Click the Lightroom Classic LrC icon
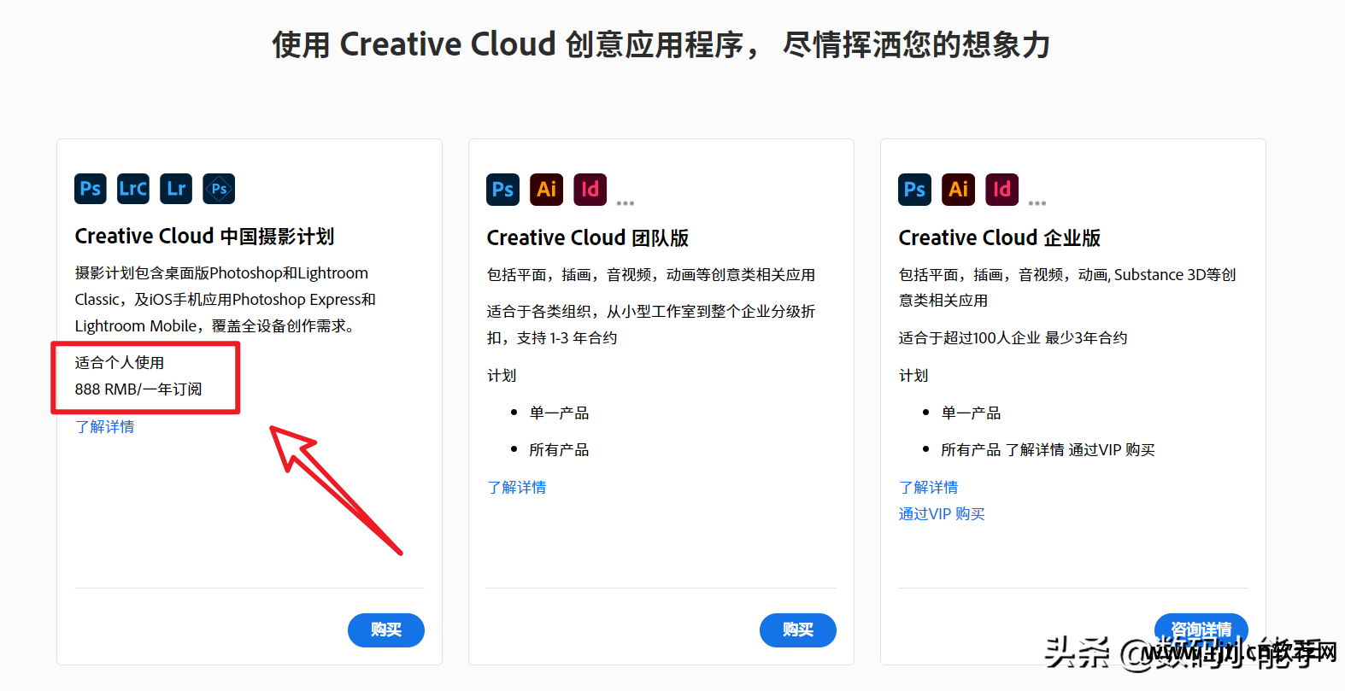 click(133, 189)
